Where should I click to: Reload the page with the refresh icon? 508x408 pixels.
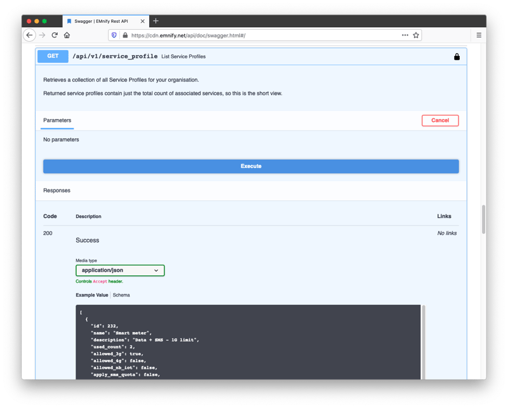55,35
